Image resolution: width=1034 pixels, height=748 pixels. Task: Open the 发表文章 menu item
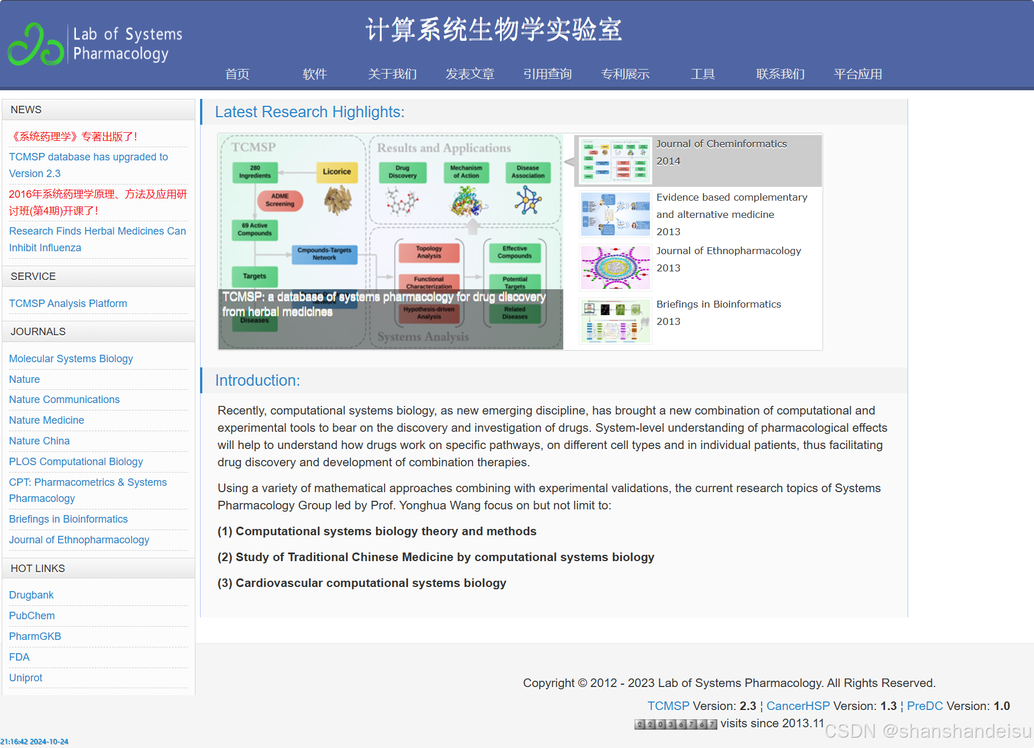(470, 74)
